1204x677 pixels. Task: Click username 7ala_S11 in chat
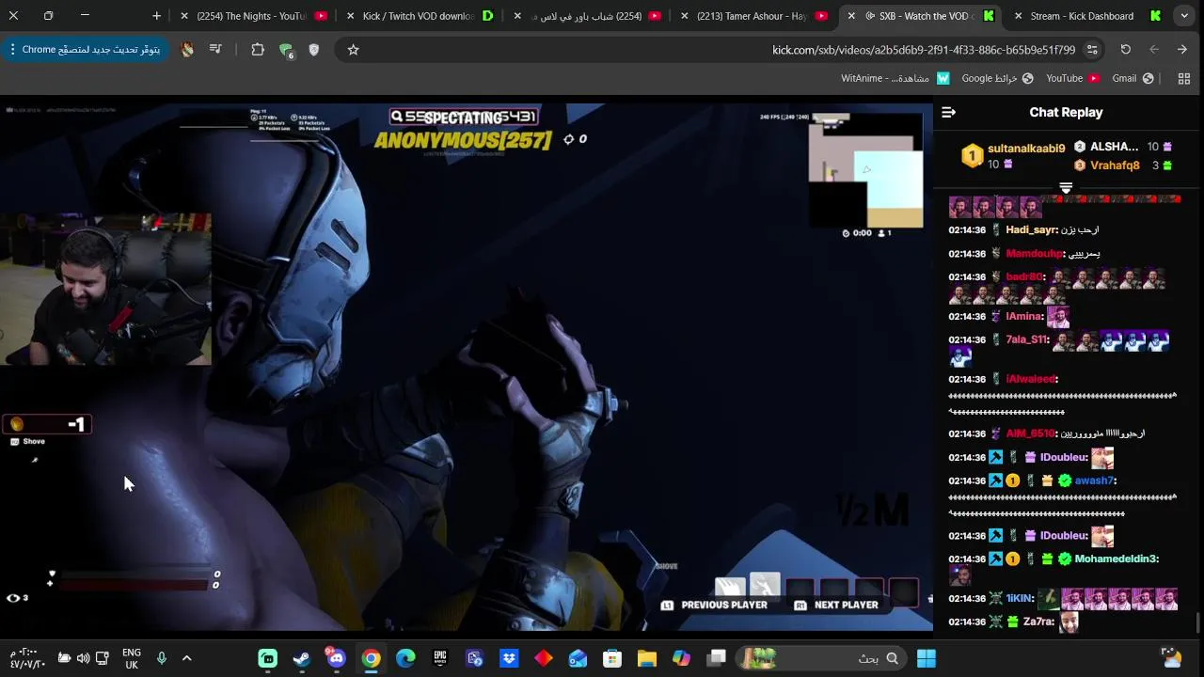click(1025, 339)
